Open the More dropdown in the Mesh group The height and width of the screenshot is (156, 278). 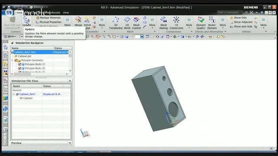[x=152, y=23]
